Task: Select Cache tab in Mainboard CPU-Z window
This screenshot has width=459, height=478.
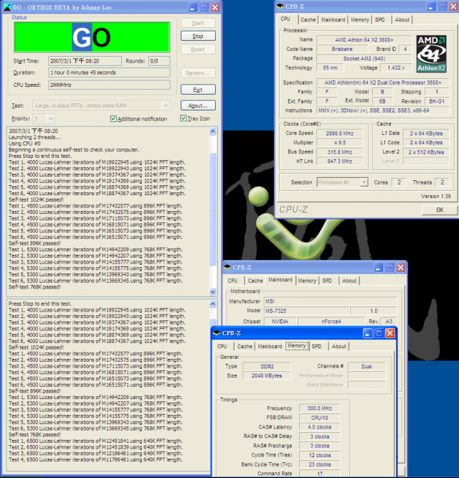Action: coord(255,281)
